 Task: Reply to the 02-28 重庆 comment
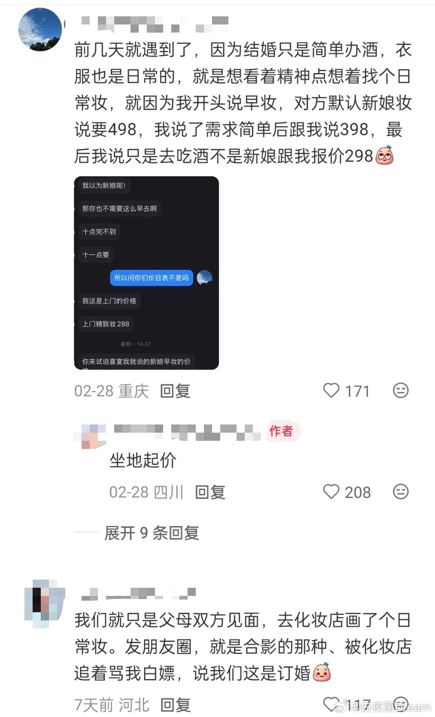coord(175,391)
